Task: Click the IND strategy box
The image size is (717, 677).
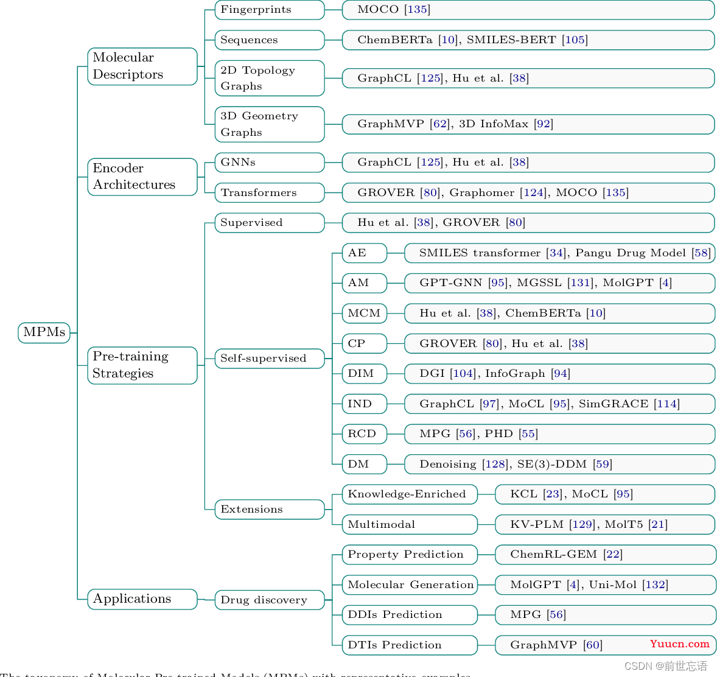Action: point(365,404)
